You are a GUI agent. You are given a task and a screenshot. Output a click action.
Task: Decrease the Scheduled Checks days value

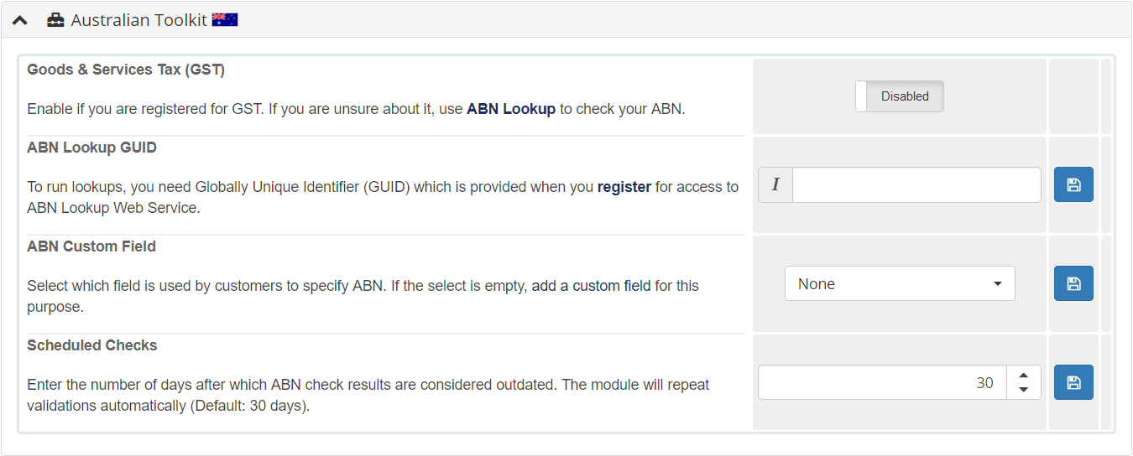[1023, 390]
